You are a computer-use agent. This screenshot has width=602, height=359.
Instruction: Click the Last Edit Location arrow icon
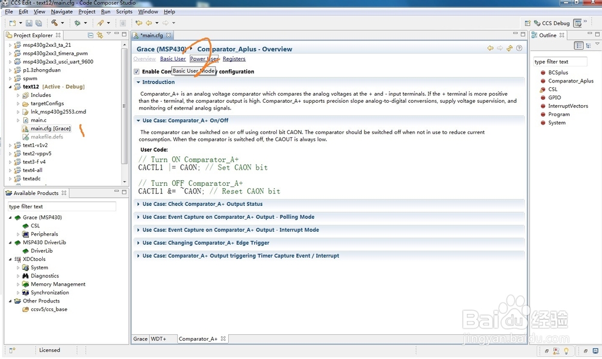tap(138, 23)
